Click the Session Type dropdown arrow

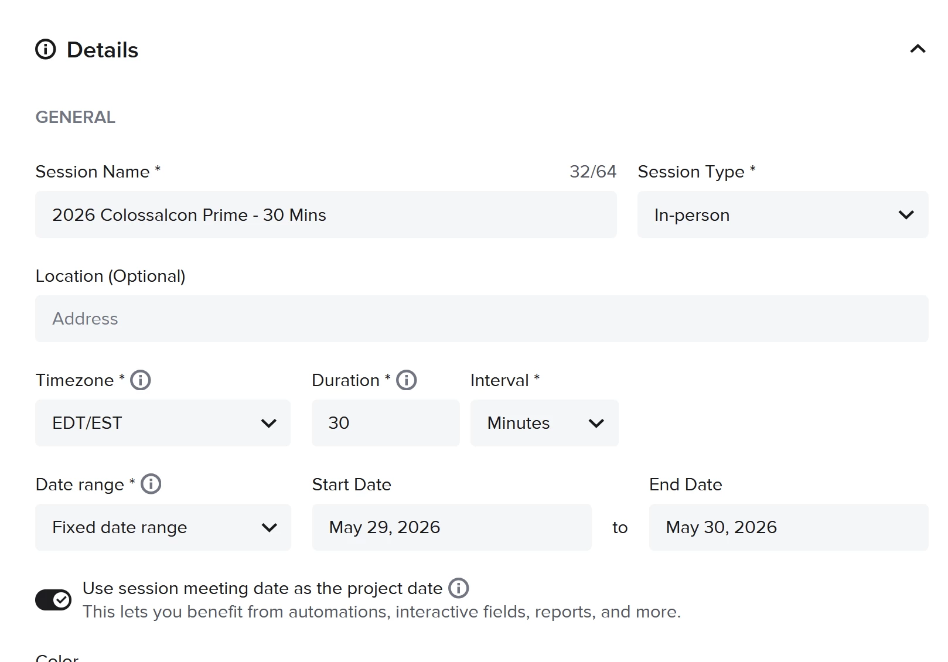(x=906, y=215)
